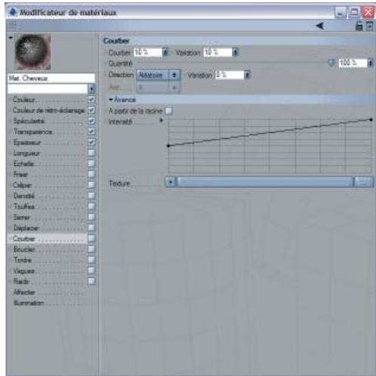Collapse the material preview with small triangle
The width and height of the screenshot is (376, 376).
11,38
